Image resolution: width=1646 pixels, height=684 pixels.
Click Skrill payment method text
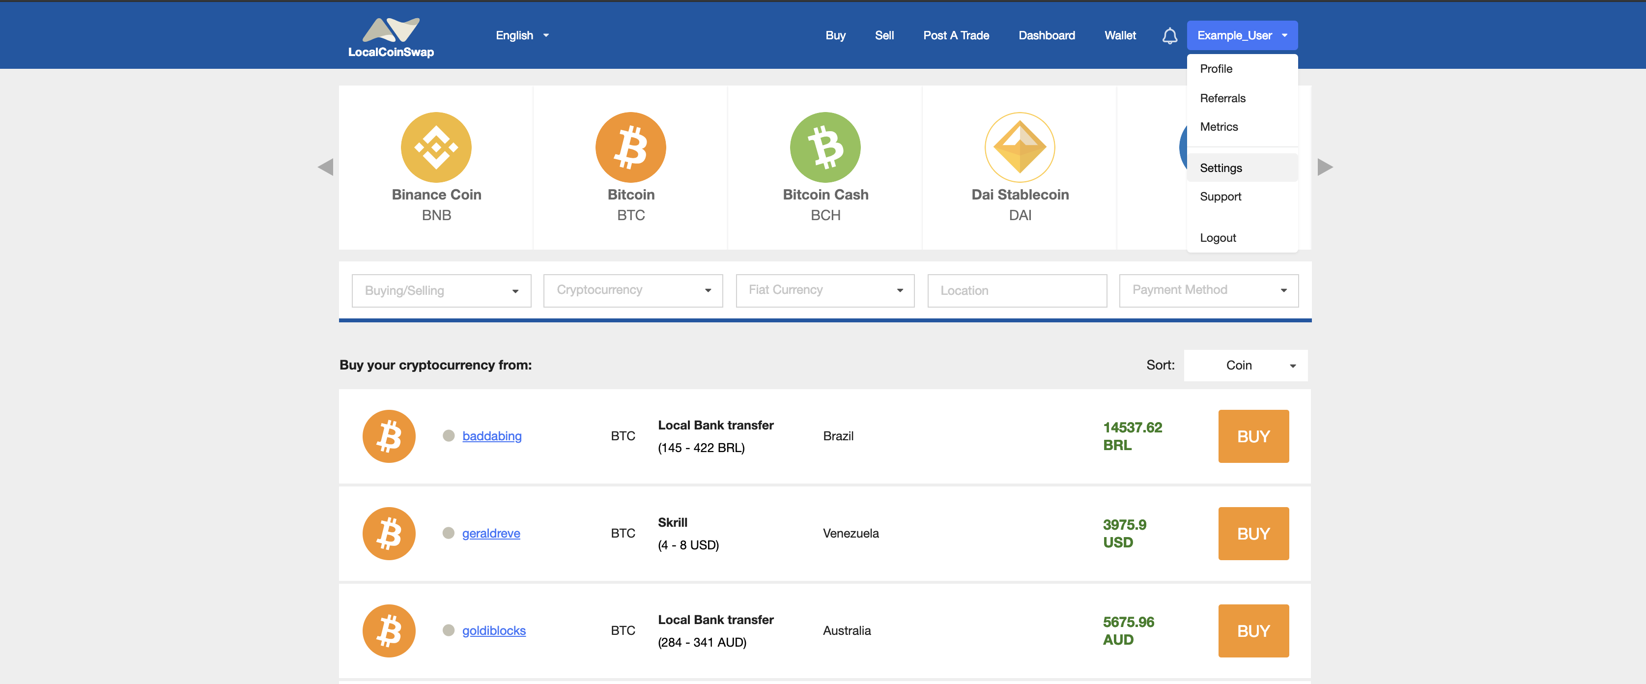coord(672,522)
